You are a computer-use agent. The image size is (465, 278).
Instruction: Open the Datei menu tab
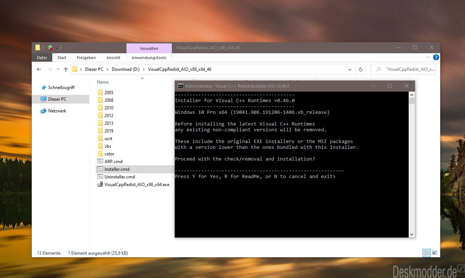[42, 58]
